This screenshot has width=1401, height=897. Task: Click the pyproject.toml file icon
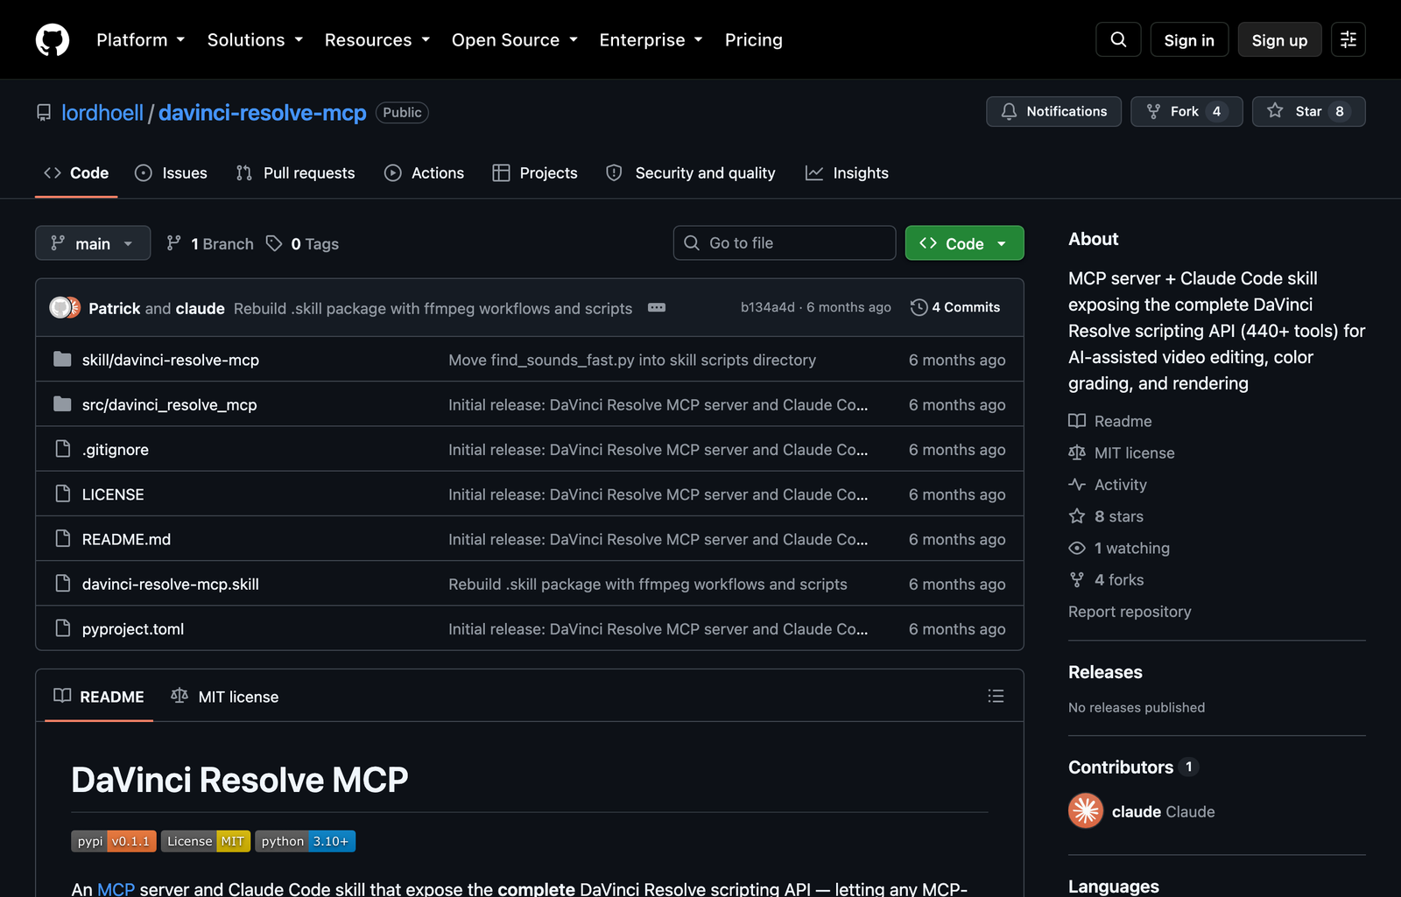coord(62,628)
